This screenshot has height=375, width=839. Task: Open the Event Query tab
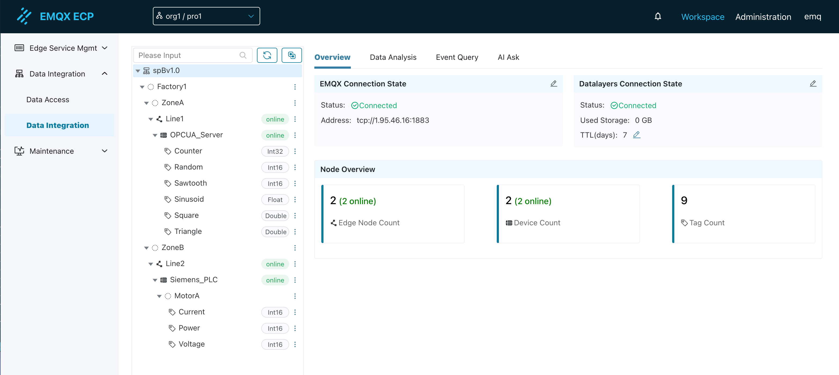tap(457, 57)
